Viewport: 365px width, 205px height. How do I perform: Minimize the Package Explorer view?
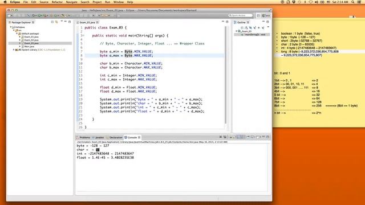(x=66, y=22)
